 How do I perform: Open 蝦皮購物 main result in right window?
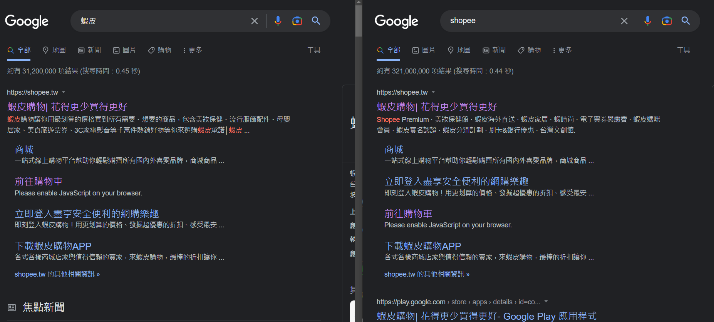(x=437, y=107)
